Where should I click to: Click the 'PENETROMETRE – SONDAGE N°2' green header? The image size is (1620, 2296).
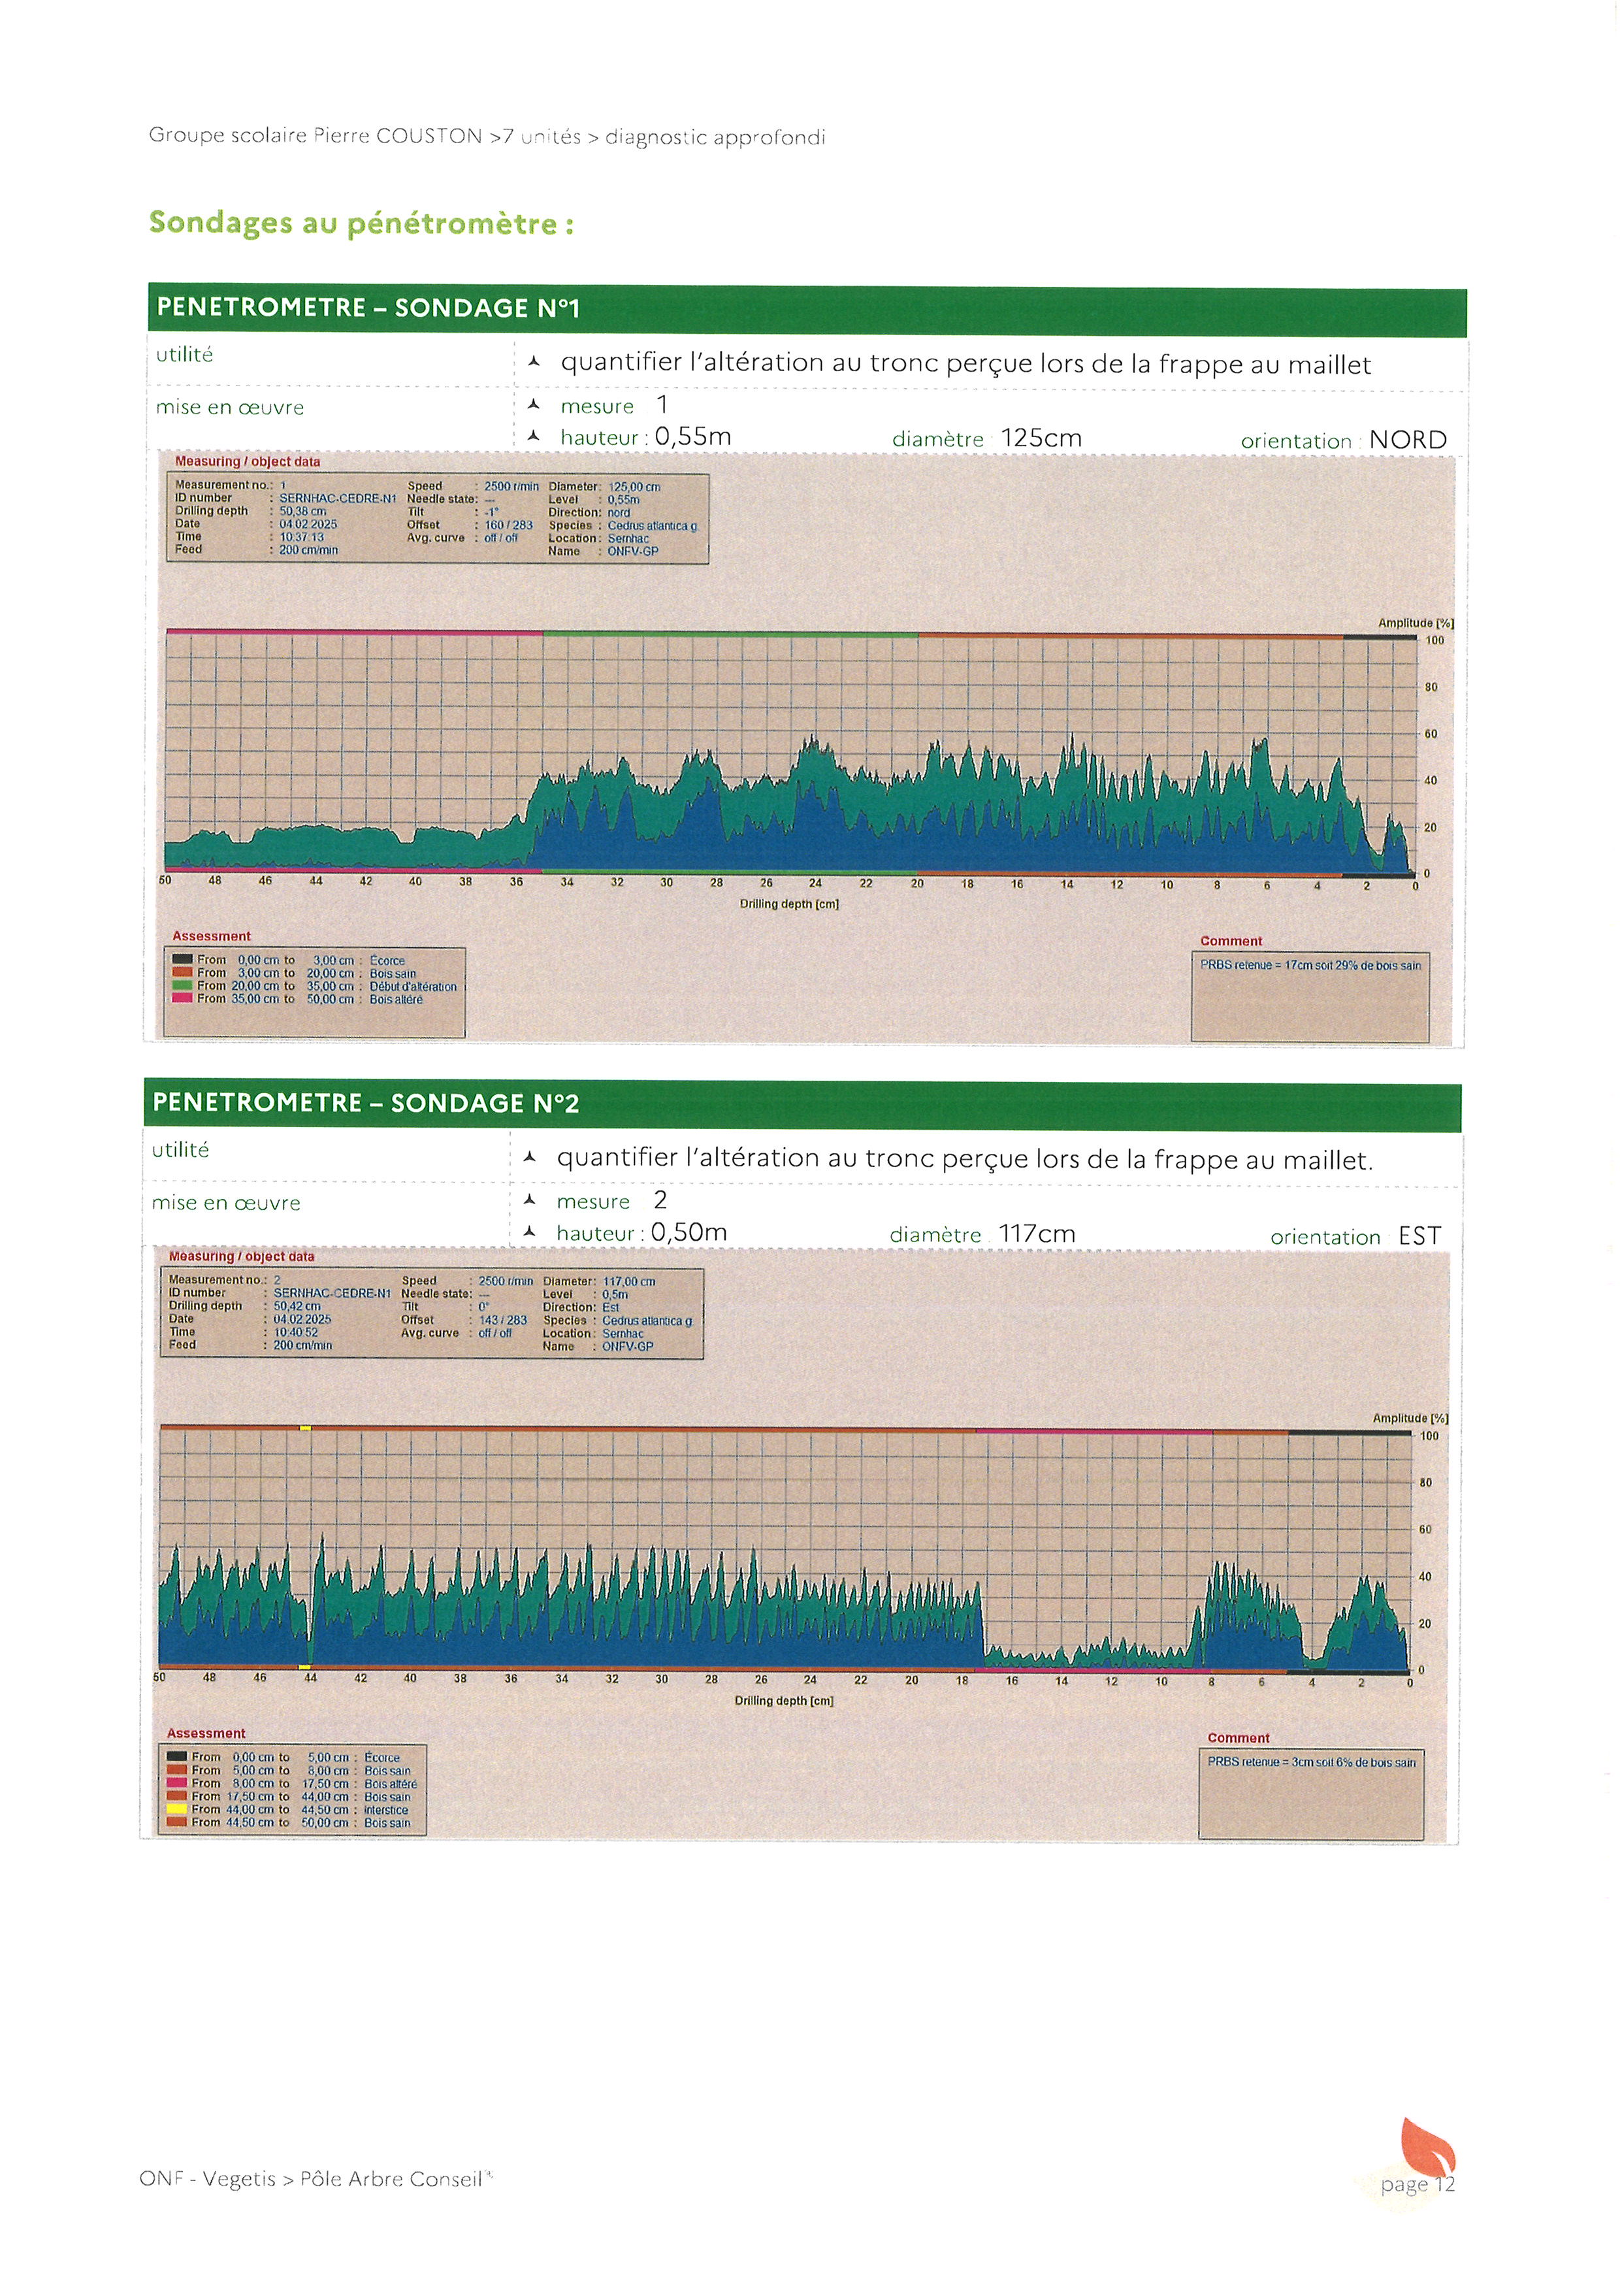366,1103
